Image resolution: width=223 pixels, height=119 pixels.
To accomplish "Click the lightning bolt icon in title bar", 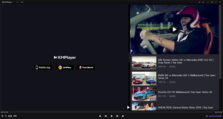I will (17, 2).
